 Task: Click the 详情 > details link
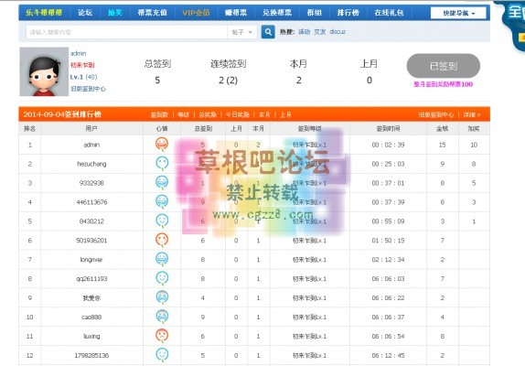click(x=472, y=114)
